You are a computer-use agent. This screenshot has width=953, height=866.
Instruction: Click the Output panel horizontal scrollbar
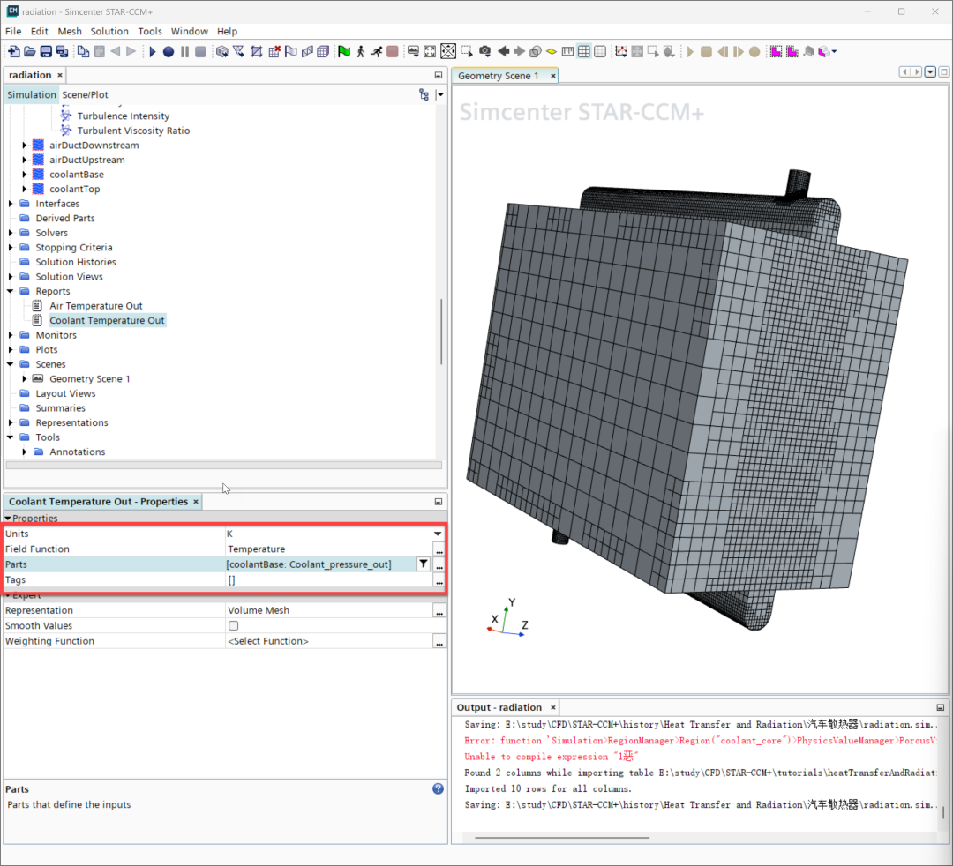pyautogui.click(x=561, y=838)
